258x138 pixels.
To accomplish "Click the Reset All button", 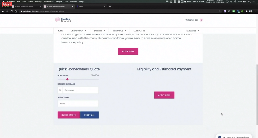I will point(90,115).
